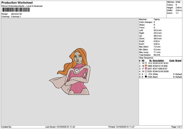Viewport: 183px width, 129px height.
Task: Click the Wilcom EmbroideryStudio Level 3 Advanced text
Action: [x=22, y=6]
